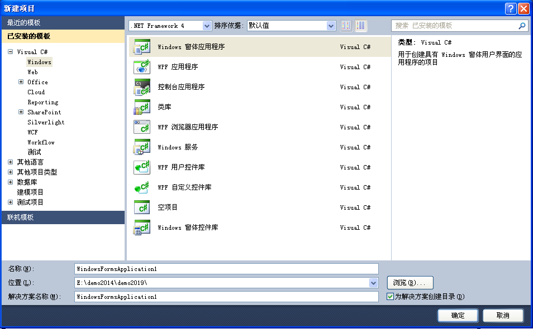Viewport: 533px width, 329px height.
Task: Open the 排序依据 sort dropdown
Action: click(331, 26)
